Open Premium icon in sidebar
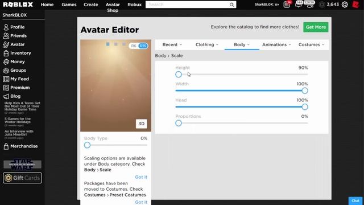Viewport: 364px width, 205px height. tap(6, 88)
